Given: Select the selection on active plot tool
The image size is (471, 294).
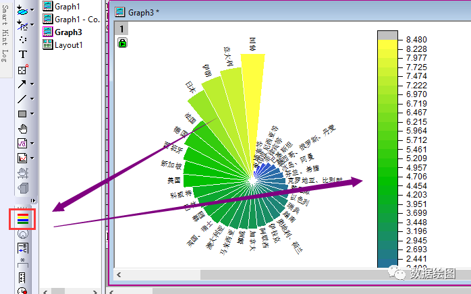Looking at the screenshot, I should [22, 10].
